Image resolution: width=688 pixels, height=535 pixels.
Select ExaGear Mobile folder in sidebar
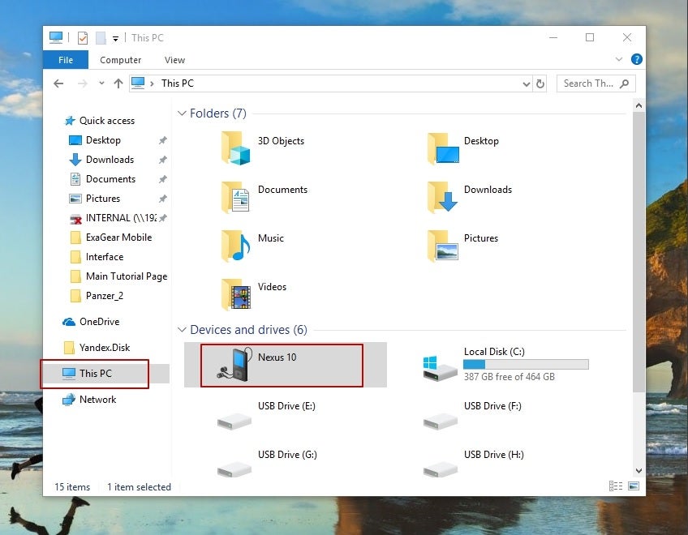pos(118,238)
